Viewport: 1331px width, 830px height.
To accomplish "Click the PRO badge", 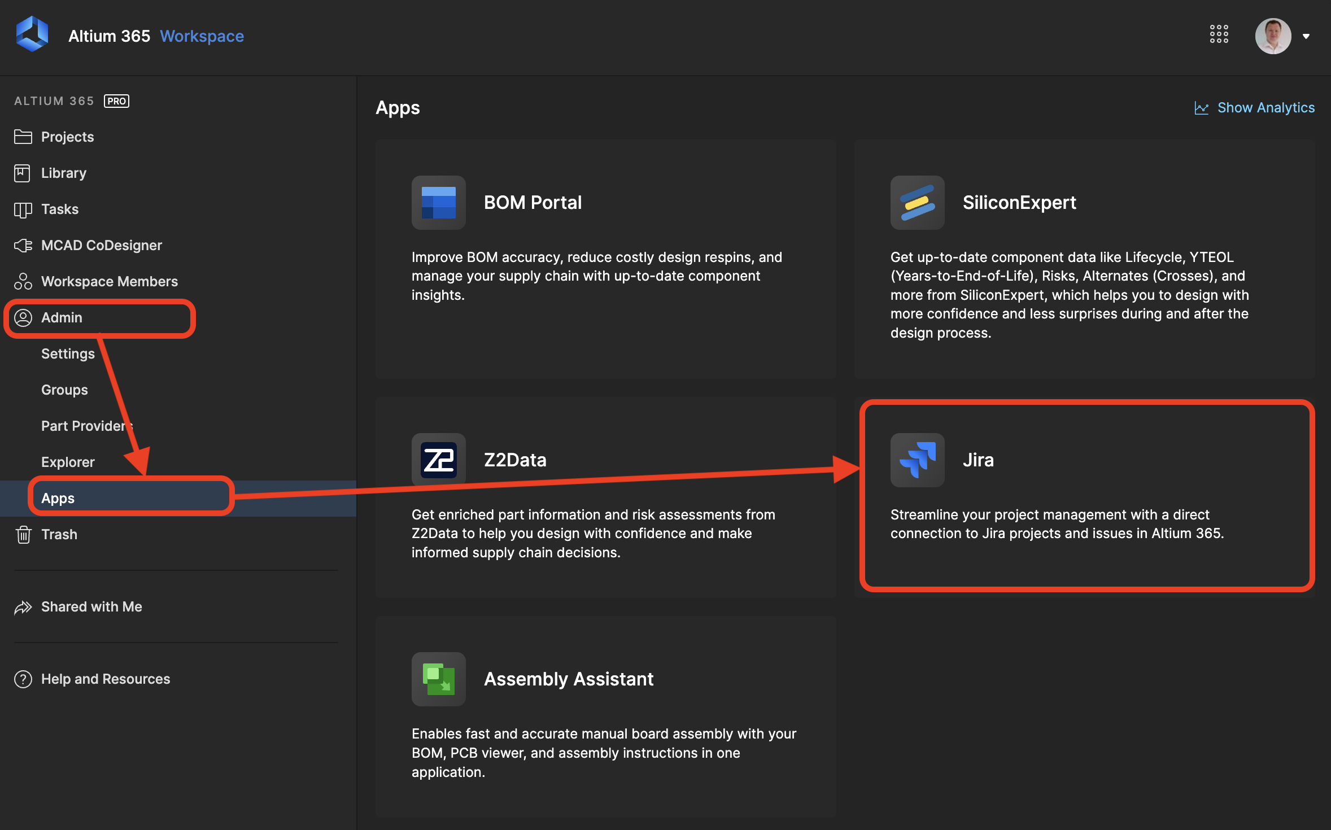I will [116, 101].
